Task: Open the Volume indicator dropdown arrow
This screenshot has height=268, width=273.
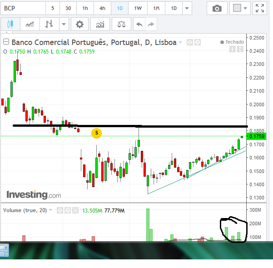Action: point(50,210)
